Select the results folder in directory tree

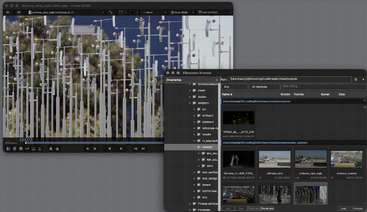coord(206,134)
